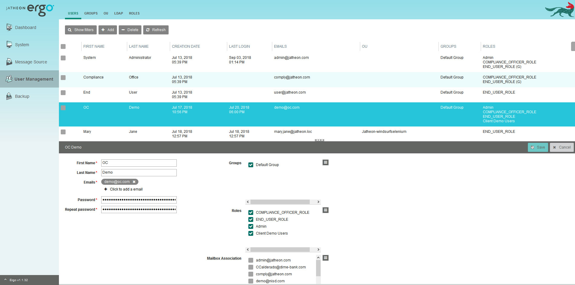575x285 pixels.
Task: Click the Backup icon in sidebar
Action: click(9, 96)
